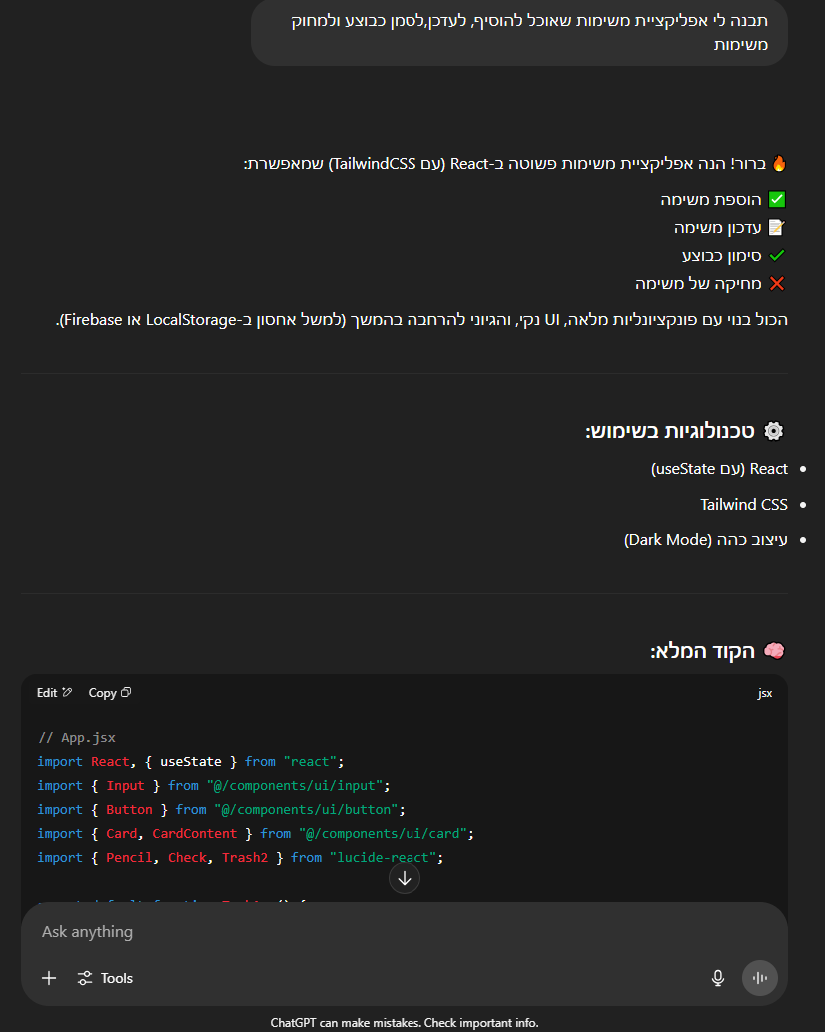The height and width of the screenshot is (1032, 825).
Task: Click the brain emoji beside הקוד המלא
Action: [774, 651]
